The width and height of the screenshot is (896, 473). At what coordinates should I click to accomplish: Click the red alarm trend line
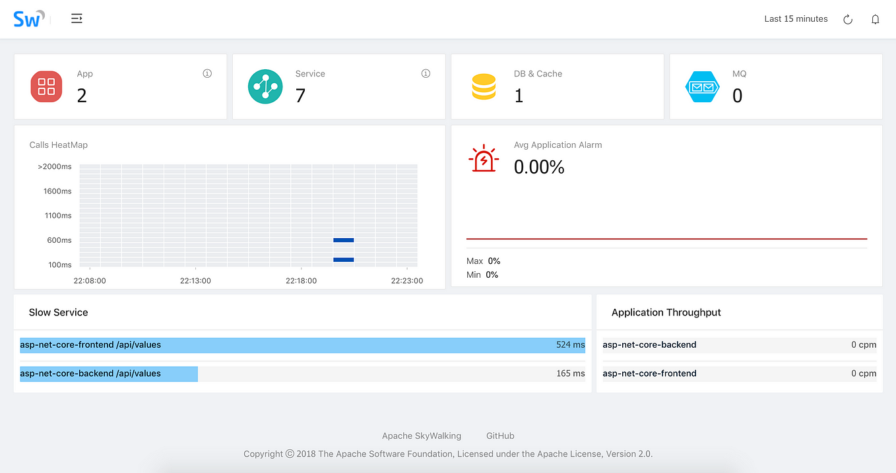tap(666, 239)
